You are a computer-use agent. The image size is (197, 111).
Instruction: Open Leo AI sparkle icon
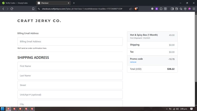(x=181, y=9)
